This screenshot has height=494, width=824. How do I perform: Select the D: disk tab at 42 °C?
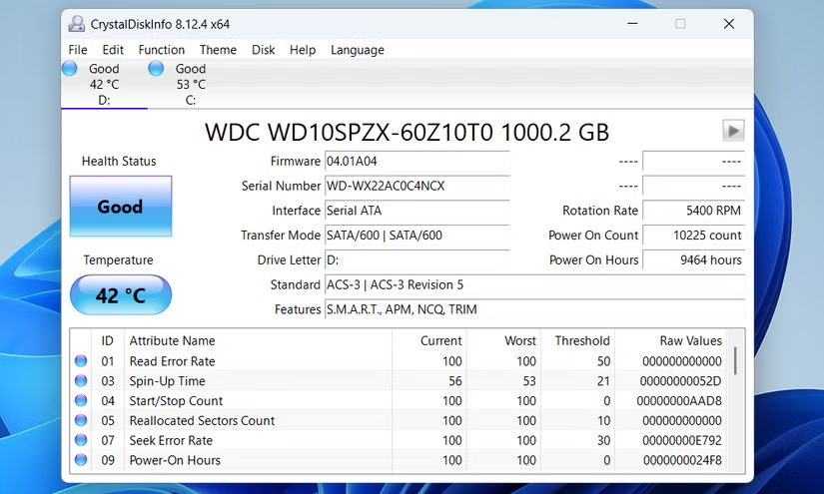pos(103,84)
